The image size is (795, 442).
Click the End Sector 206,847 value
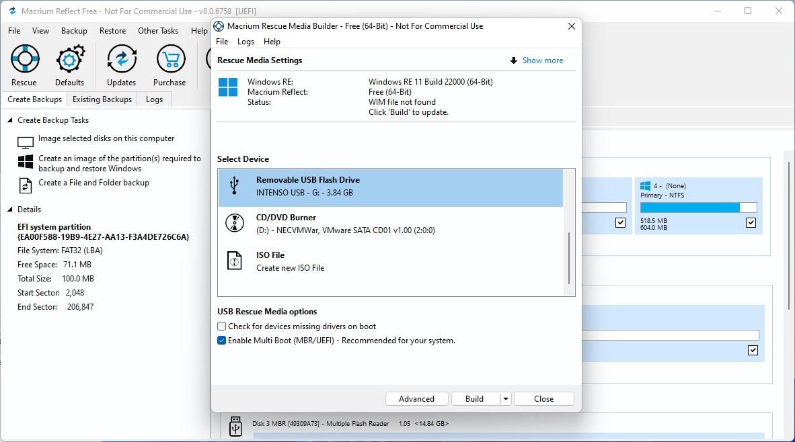pos(81,308)
